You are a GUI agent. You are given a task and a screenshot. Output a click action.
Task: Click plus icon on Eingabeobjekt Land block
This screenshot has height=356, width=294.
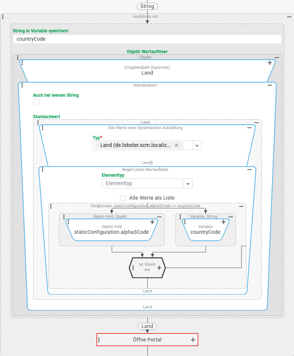point(270,63)
